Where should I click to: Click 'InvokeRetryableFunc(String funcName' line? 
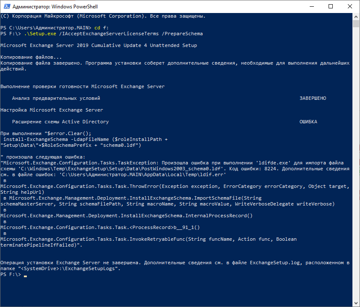(148, 239)
